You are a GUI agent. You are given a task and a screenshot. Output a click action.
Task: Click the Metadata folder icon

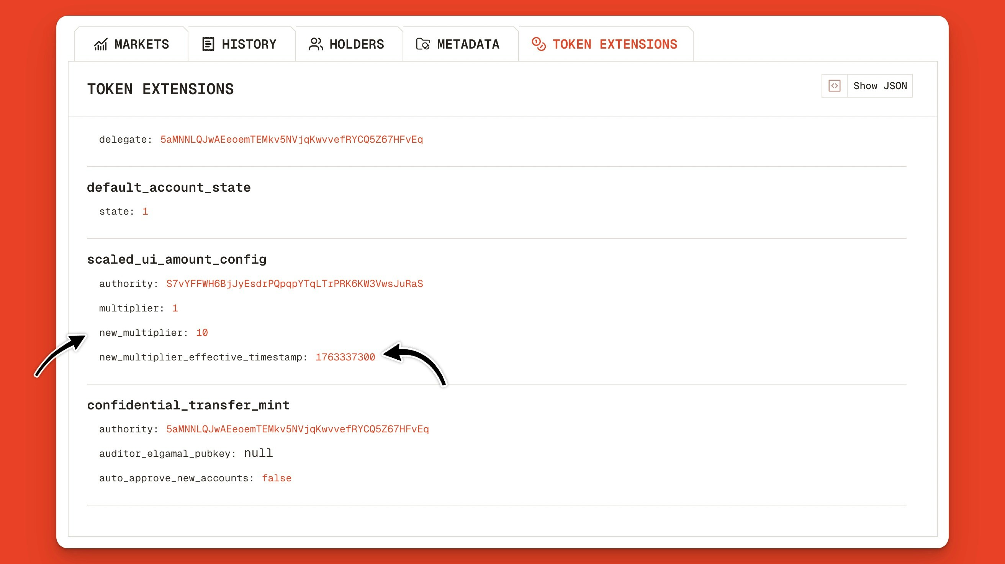423,44
